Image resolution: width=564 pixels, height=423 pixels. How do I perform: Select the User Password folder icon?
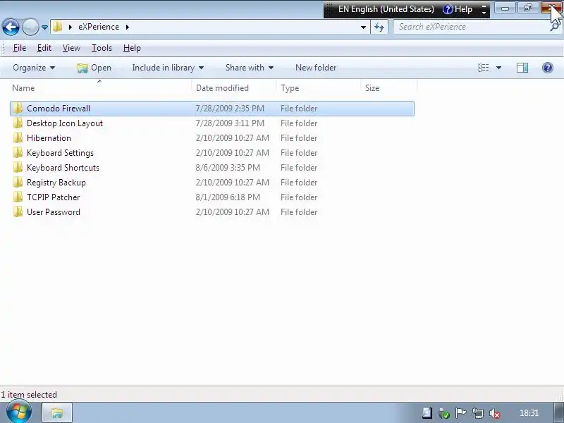18,211
